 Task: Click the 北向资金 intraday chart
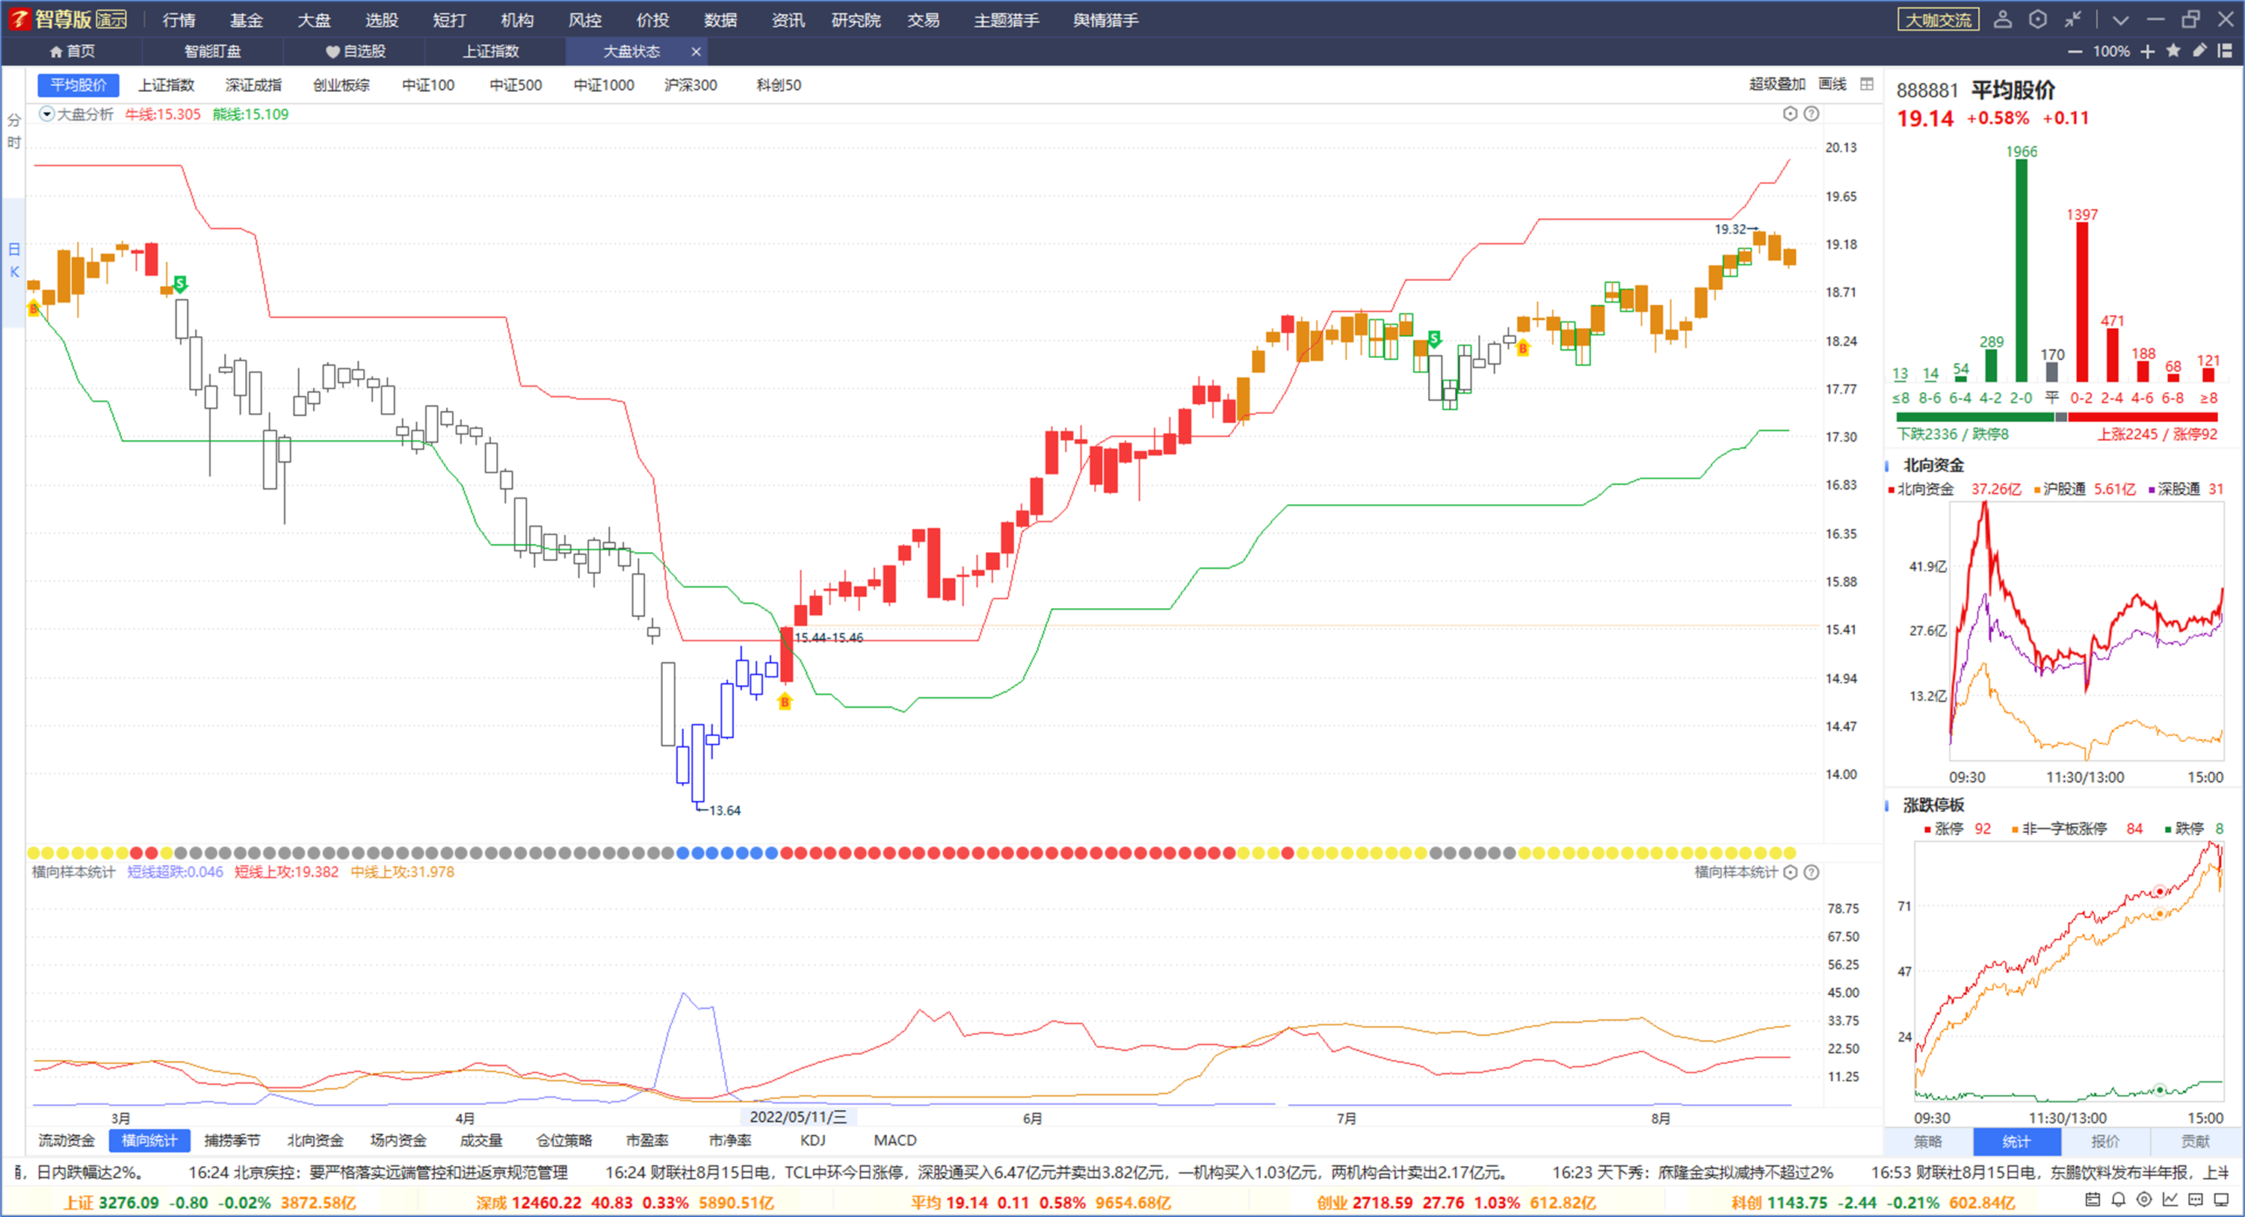coord(2087,631)
